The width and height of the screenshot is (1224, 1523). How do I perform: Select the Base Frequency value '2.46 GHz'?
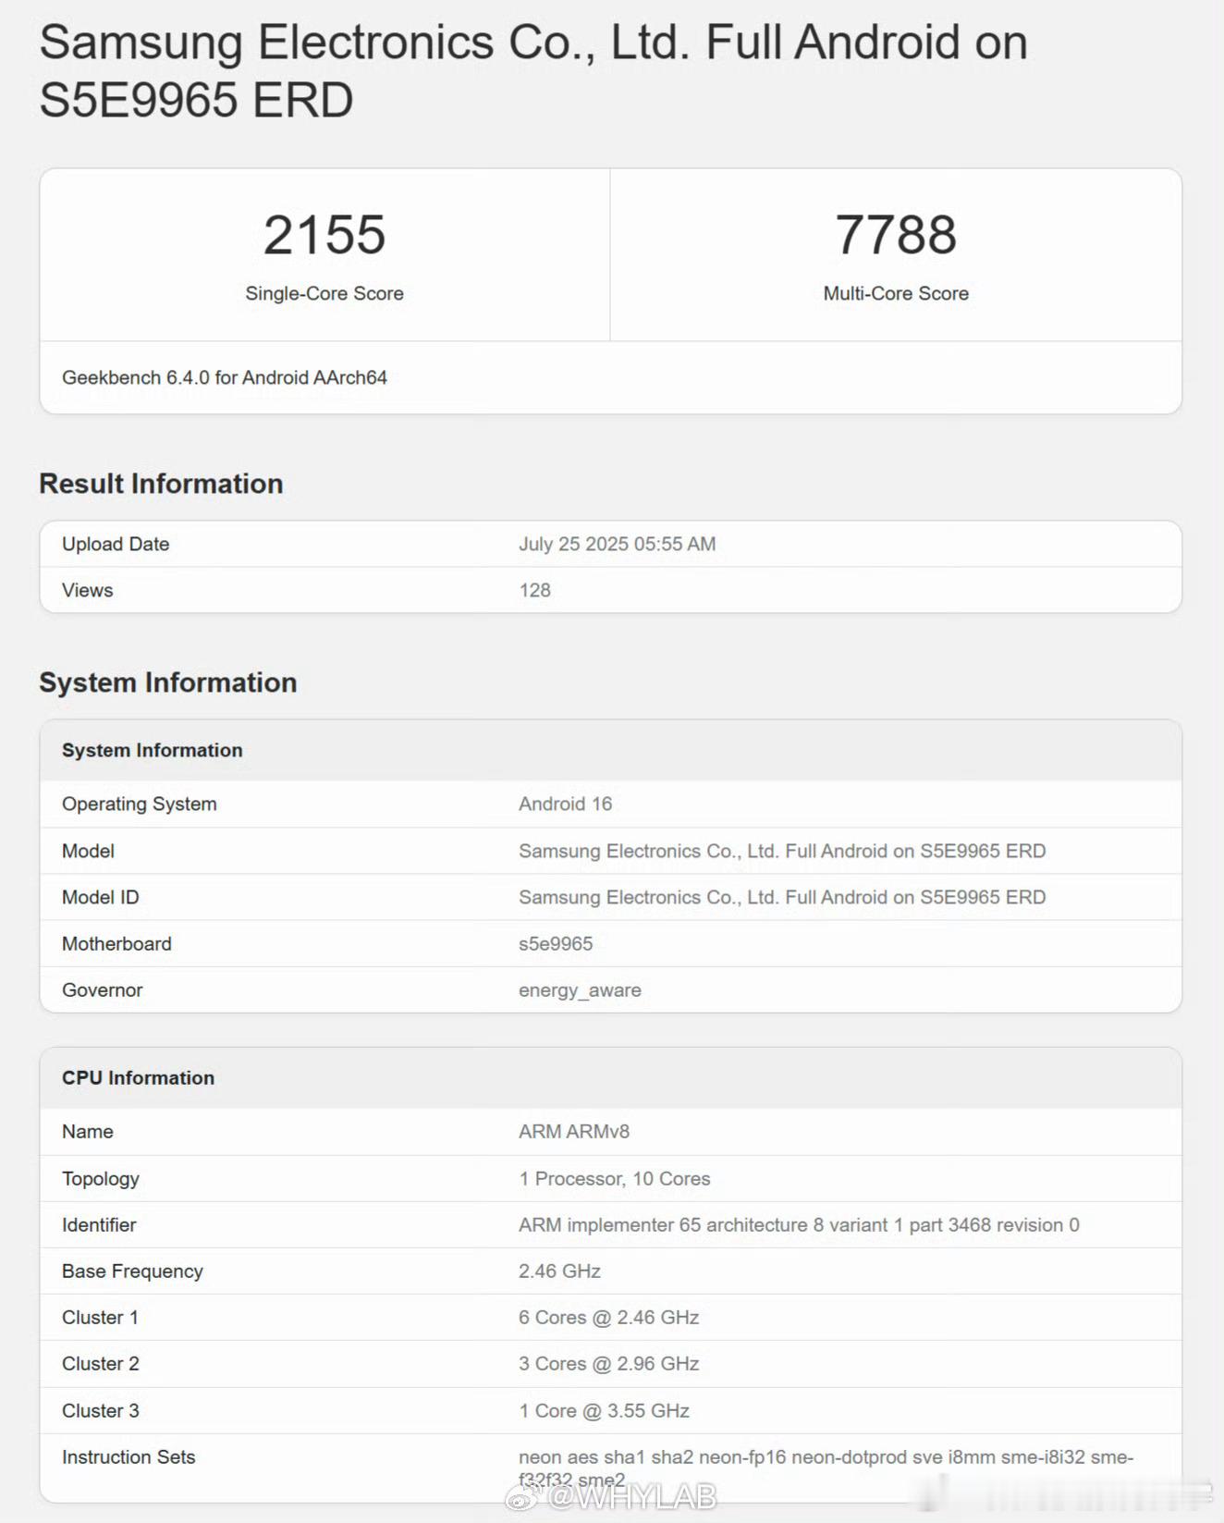tap(559, 1271)
